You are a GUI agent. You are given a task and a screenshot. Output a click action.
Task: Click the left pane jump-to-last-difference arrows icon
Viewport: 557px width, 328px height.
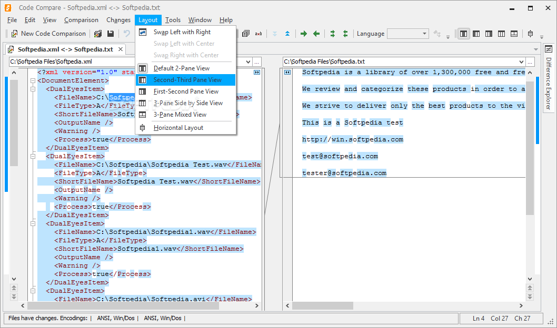coord(14,296)
